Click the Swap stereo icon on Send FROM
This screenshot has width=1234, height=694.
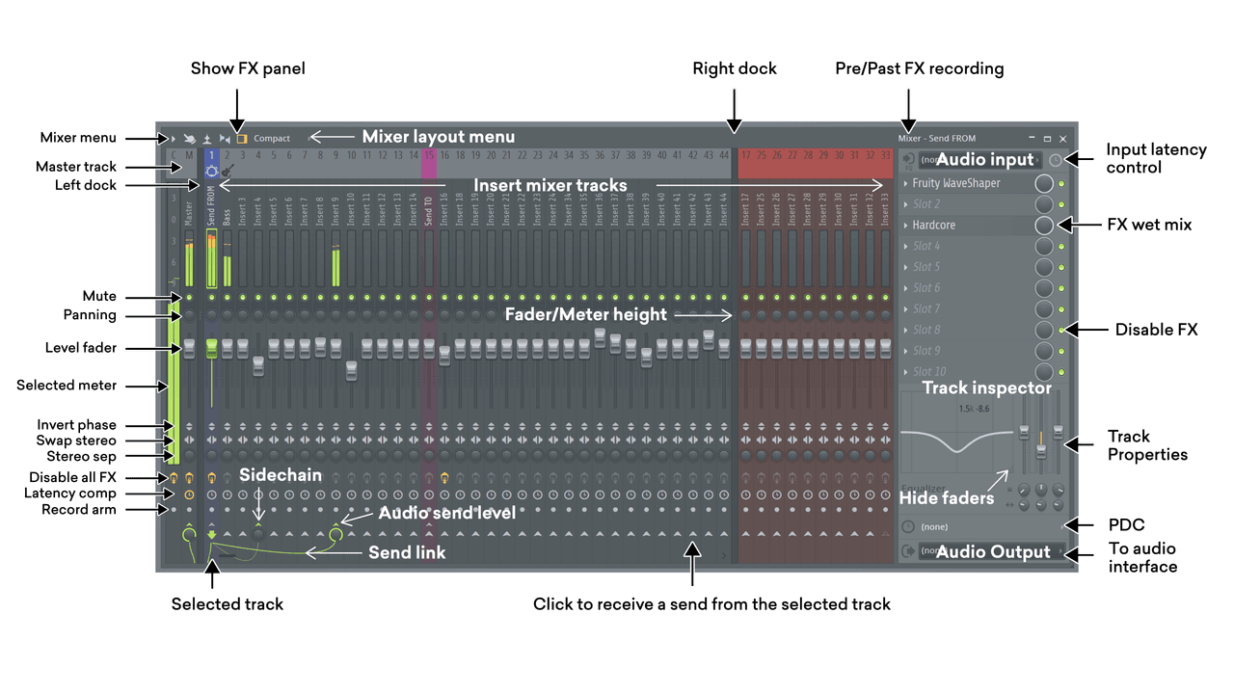[211, 440]
